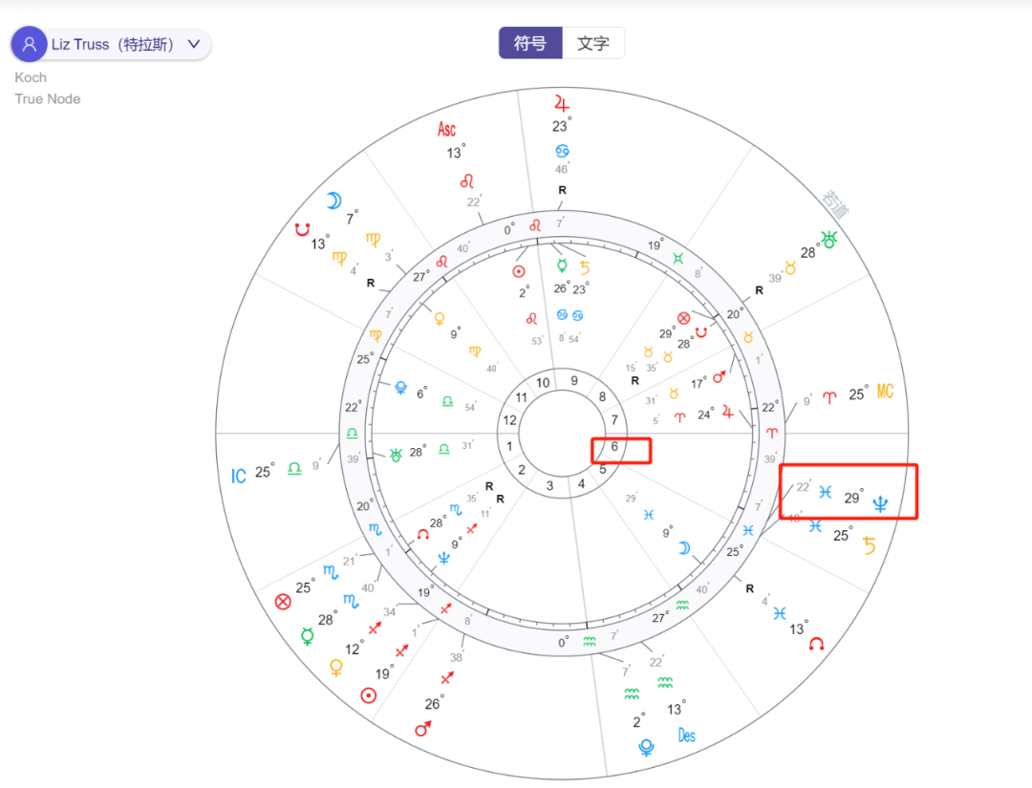
Task: Select inner Sun glyph at 2° Leo
Action: [519, 271]
